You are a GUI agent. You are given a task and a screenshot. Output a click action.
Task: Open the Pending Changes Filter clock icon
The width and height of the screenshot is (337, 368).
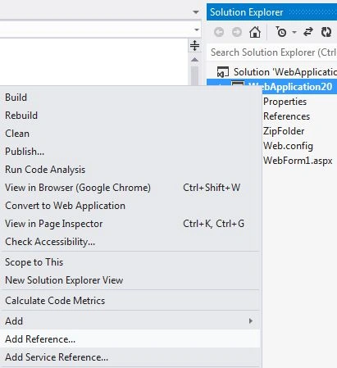click(x=281, y=32)
